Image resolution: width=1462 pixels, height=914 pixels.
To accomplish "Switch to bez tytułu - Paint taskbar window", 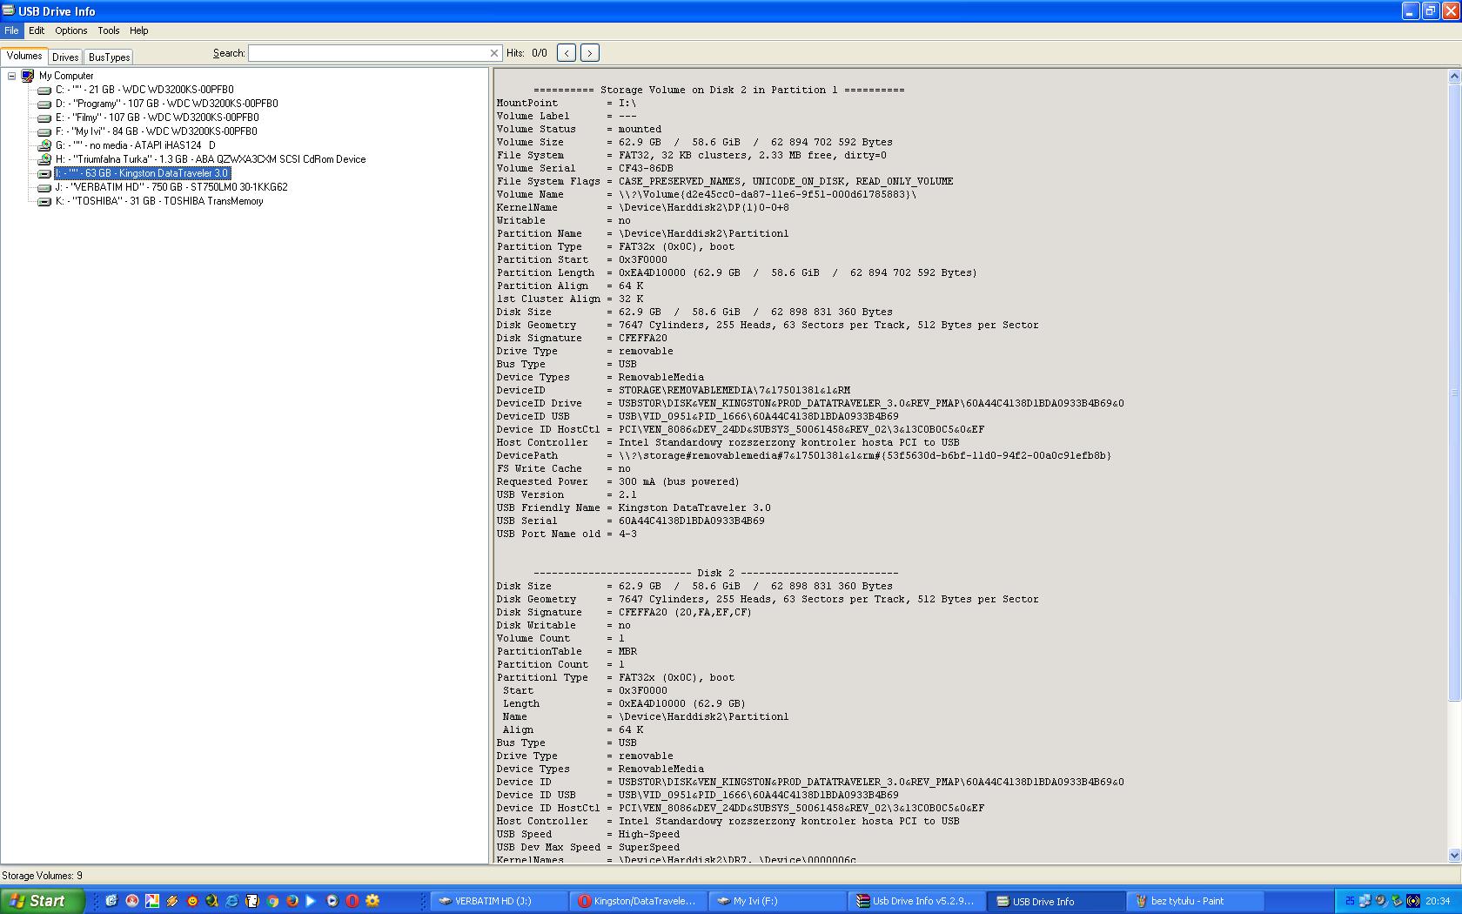I will tap(1195, 901).
